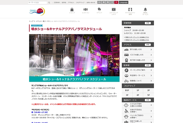Click the fountain show banner image

point(74,58)
